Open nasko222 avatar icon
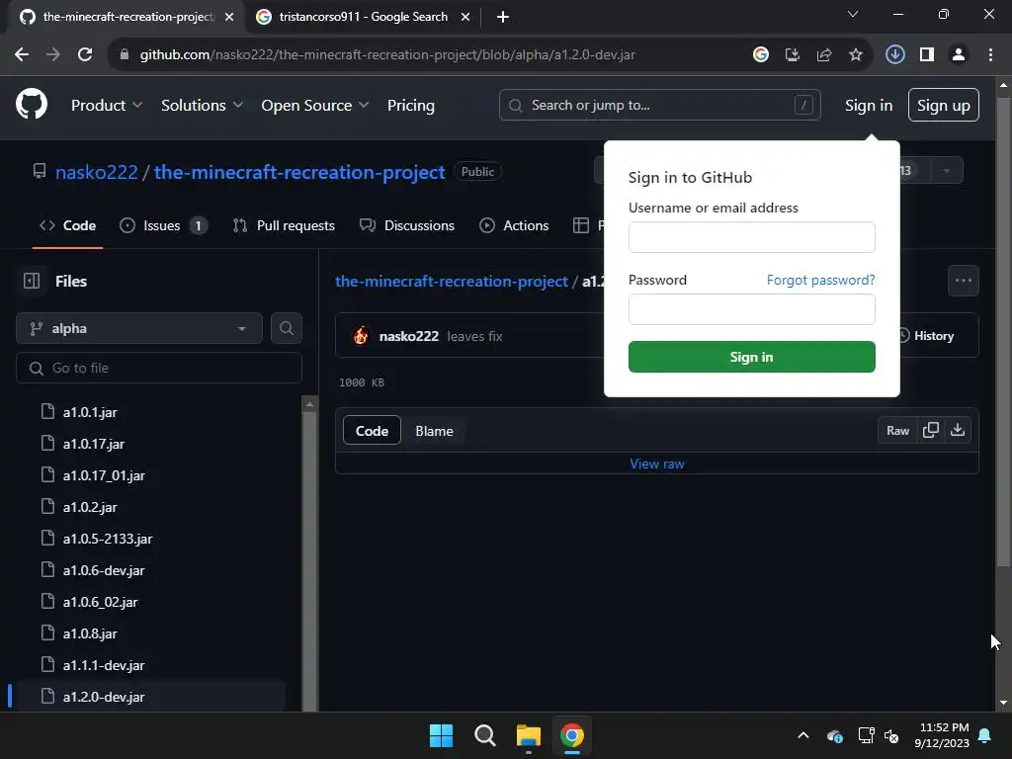 pyautogui.click(x=361, y=336)
